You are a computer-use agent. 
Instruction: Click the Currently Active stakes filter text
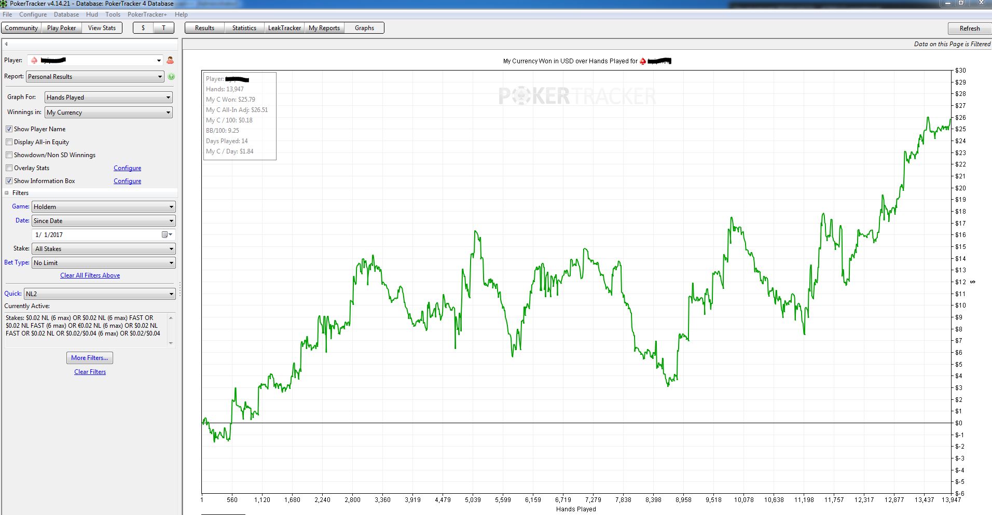point(83,326)
